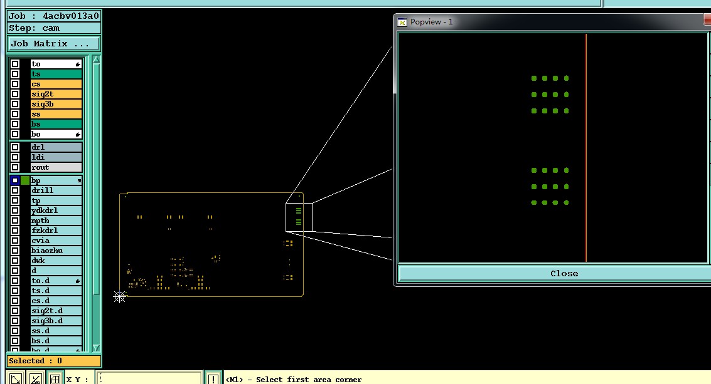This screenshot has width=711, height=384.
Task: Click the Popview window title icon
Action: pos(402,22)
